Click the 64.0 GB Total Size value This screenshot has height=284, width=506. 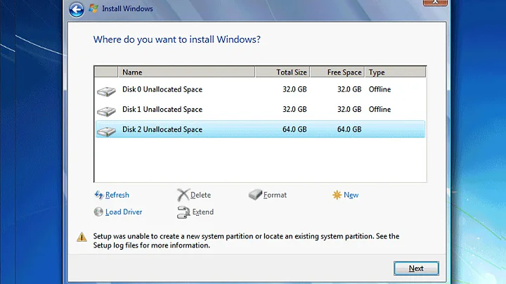tap(294, 129)
